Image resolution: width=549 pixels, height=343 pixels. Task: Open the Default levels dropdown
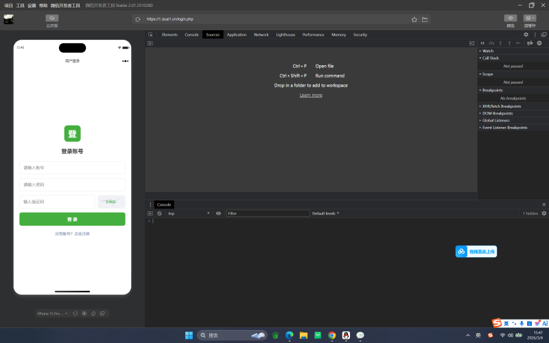[x=325, y=213]
